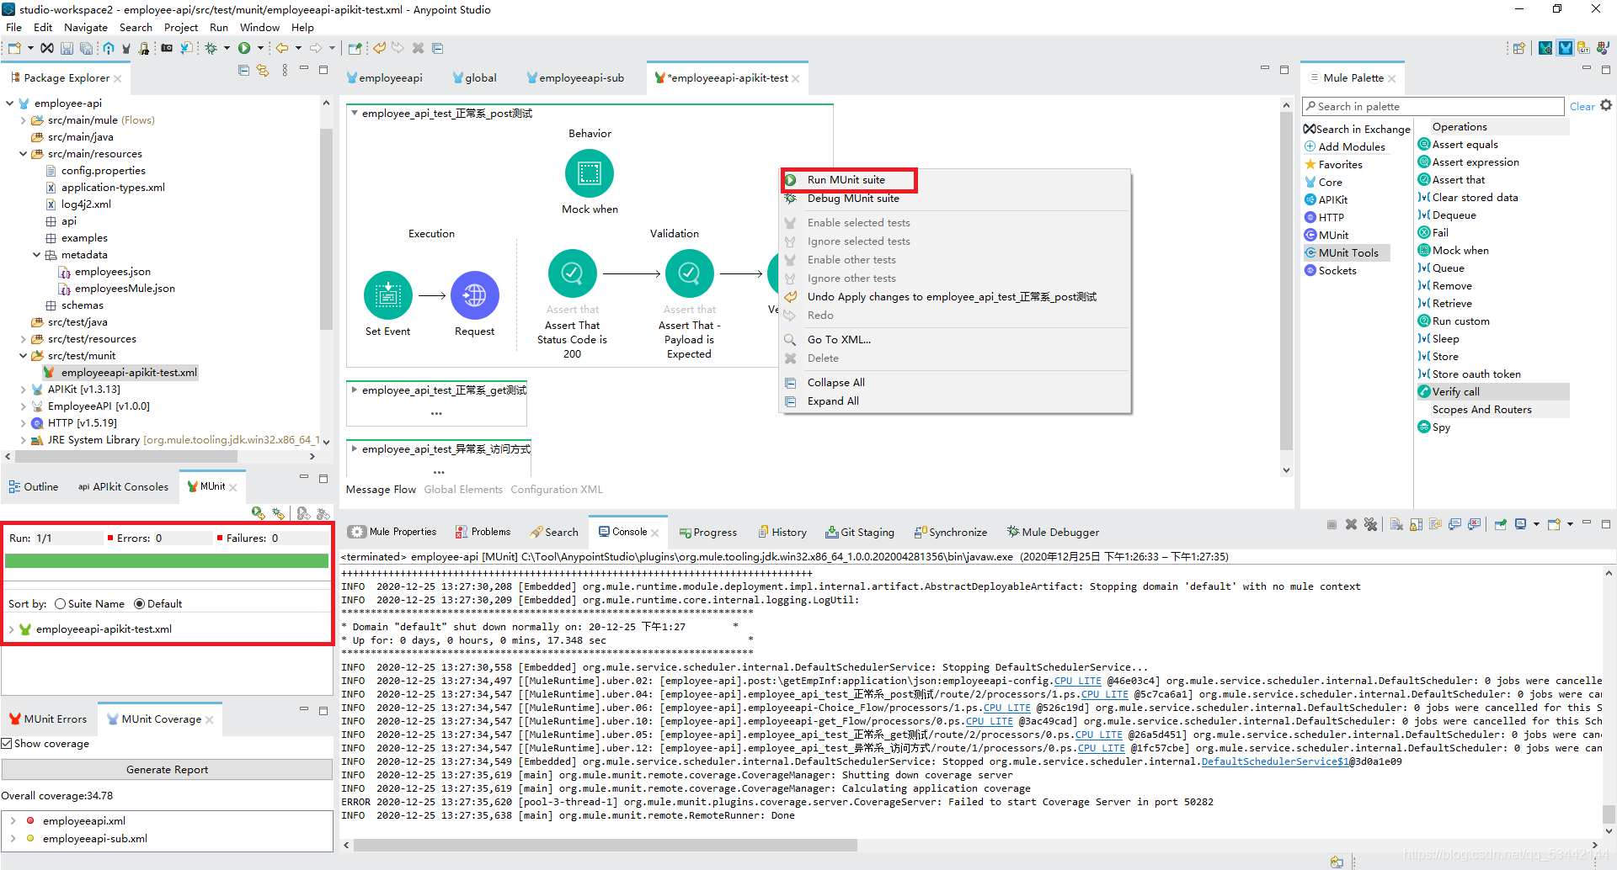Open the Navigate menu
Viewport: 1617px width, 870px height.
(86, 28)
